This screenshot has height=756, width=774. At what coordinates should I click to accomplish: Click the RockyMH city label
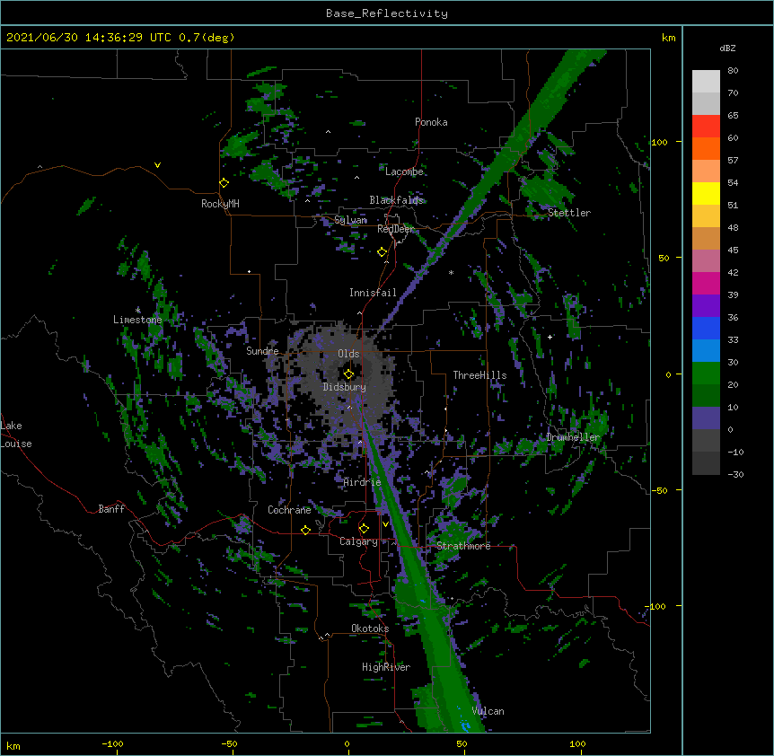(220, 204)
